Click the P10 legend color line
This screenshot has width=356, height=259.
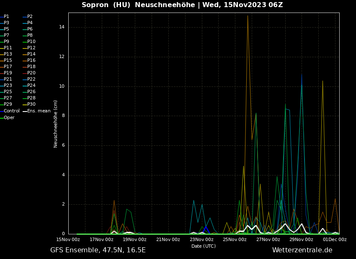click(x=25, y=42)
